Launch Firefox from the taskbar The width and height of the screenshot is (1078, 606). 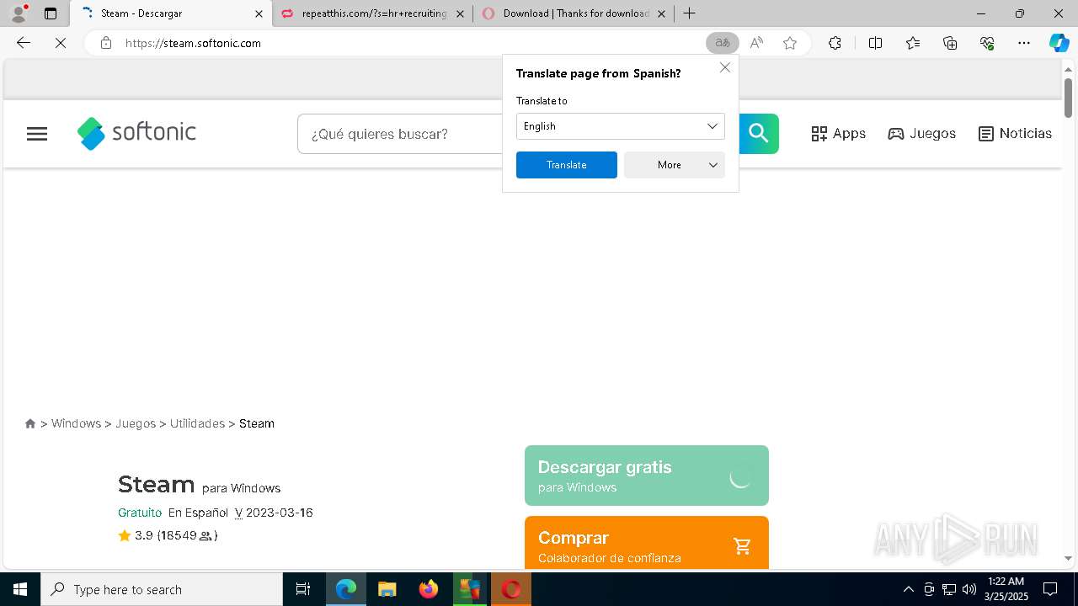pyautogui.click(x=428, y=589)
